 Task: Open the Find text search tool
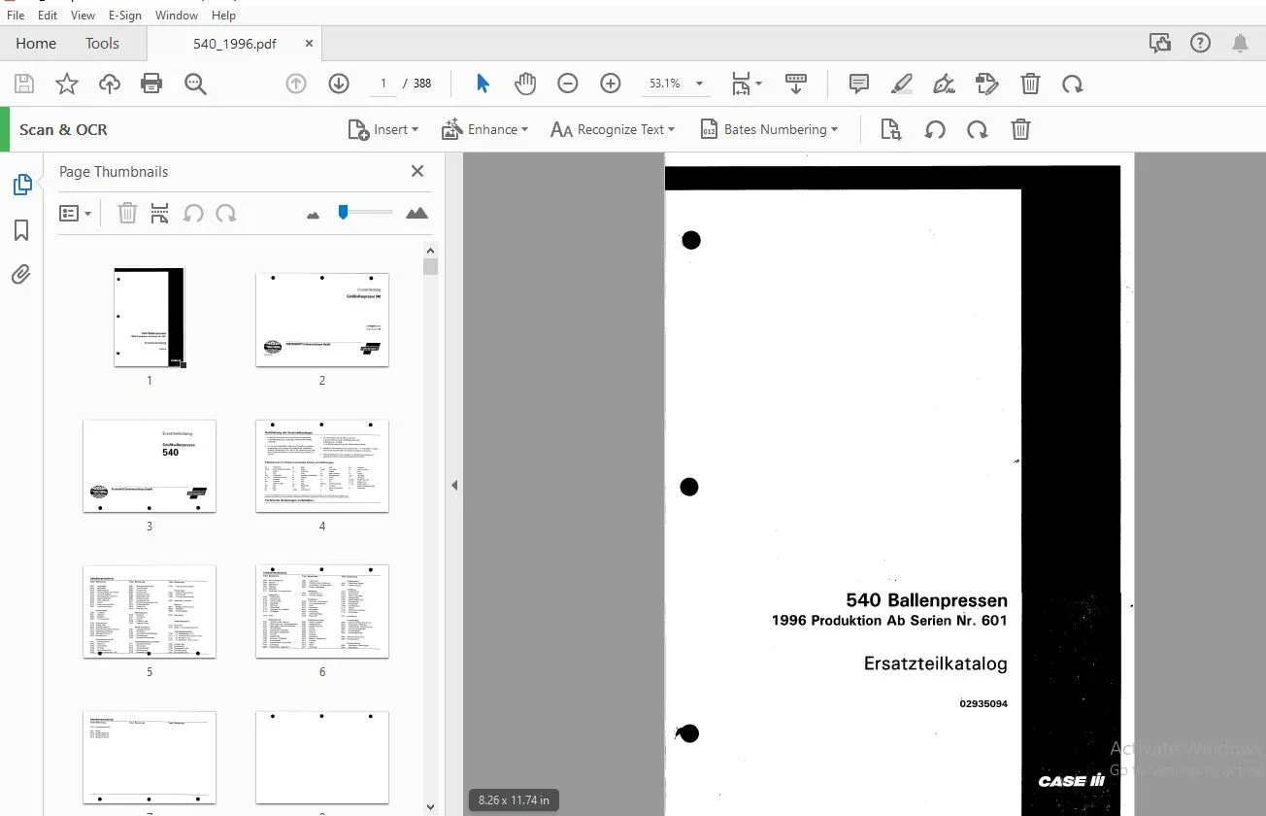195,85
